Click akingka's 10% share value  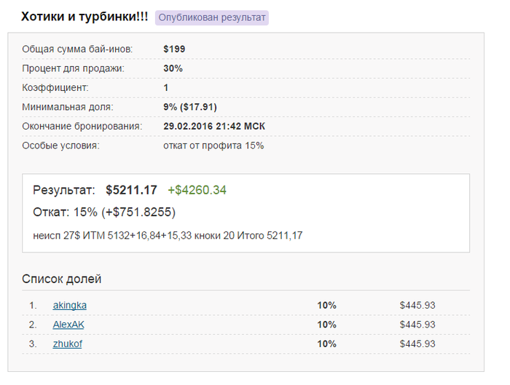tap(326, 305)
